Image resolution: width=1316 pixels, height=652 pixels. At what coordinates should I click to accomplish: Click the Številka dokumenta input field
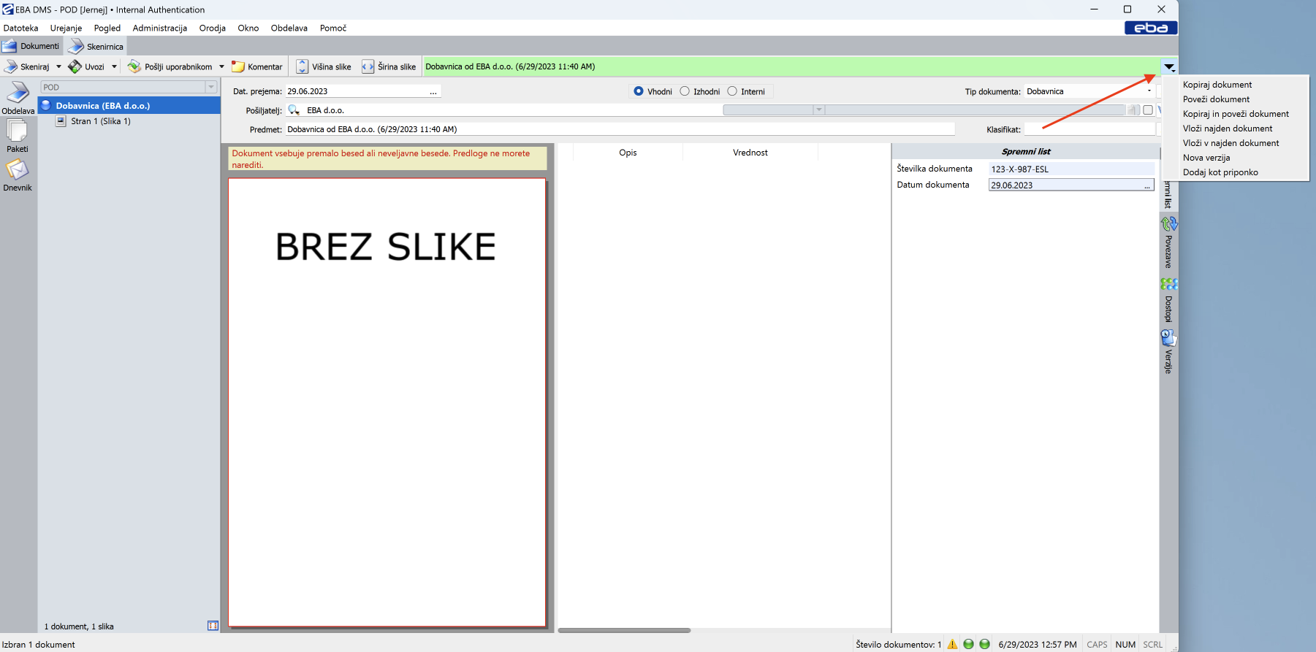coord(1070,169)
